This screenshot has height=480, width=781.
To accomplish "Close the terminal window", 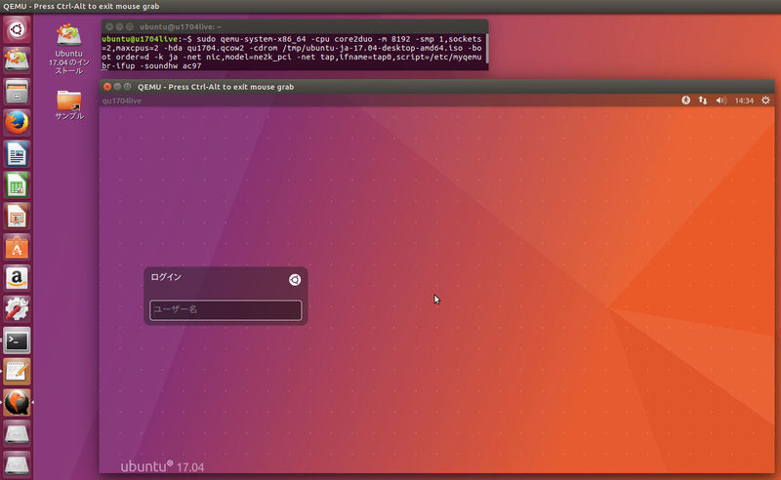I will pyautogui.click(x=109, y=26).
